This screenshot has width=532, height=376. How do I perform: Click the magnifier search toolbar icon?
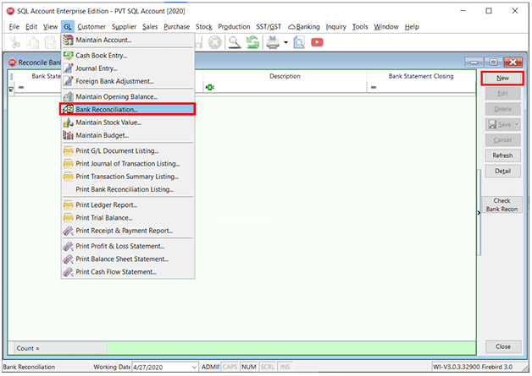tap(233, 42)
